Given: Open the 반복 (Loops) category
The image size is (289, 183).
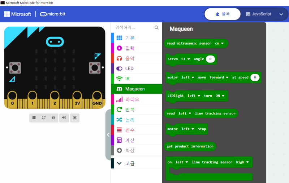Looking at the screenshot, I should [x=137, y=110].
